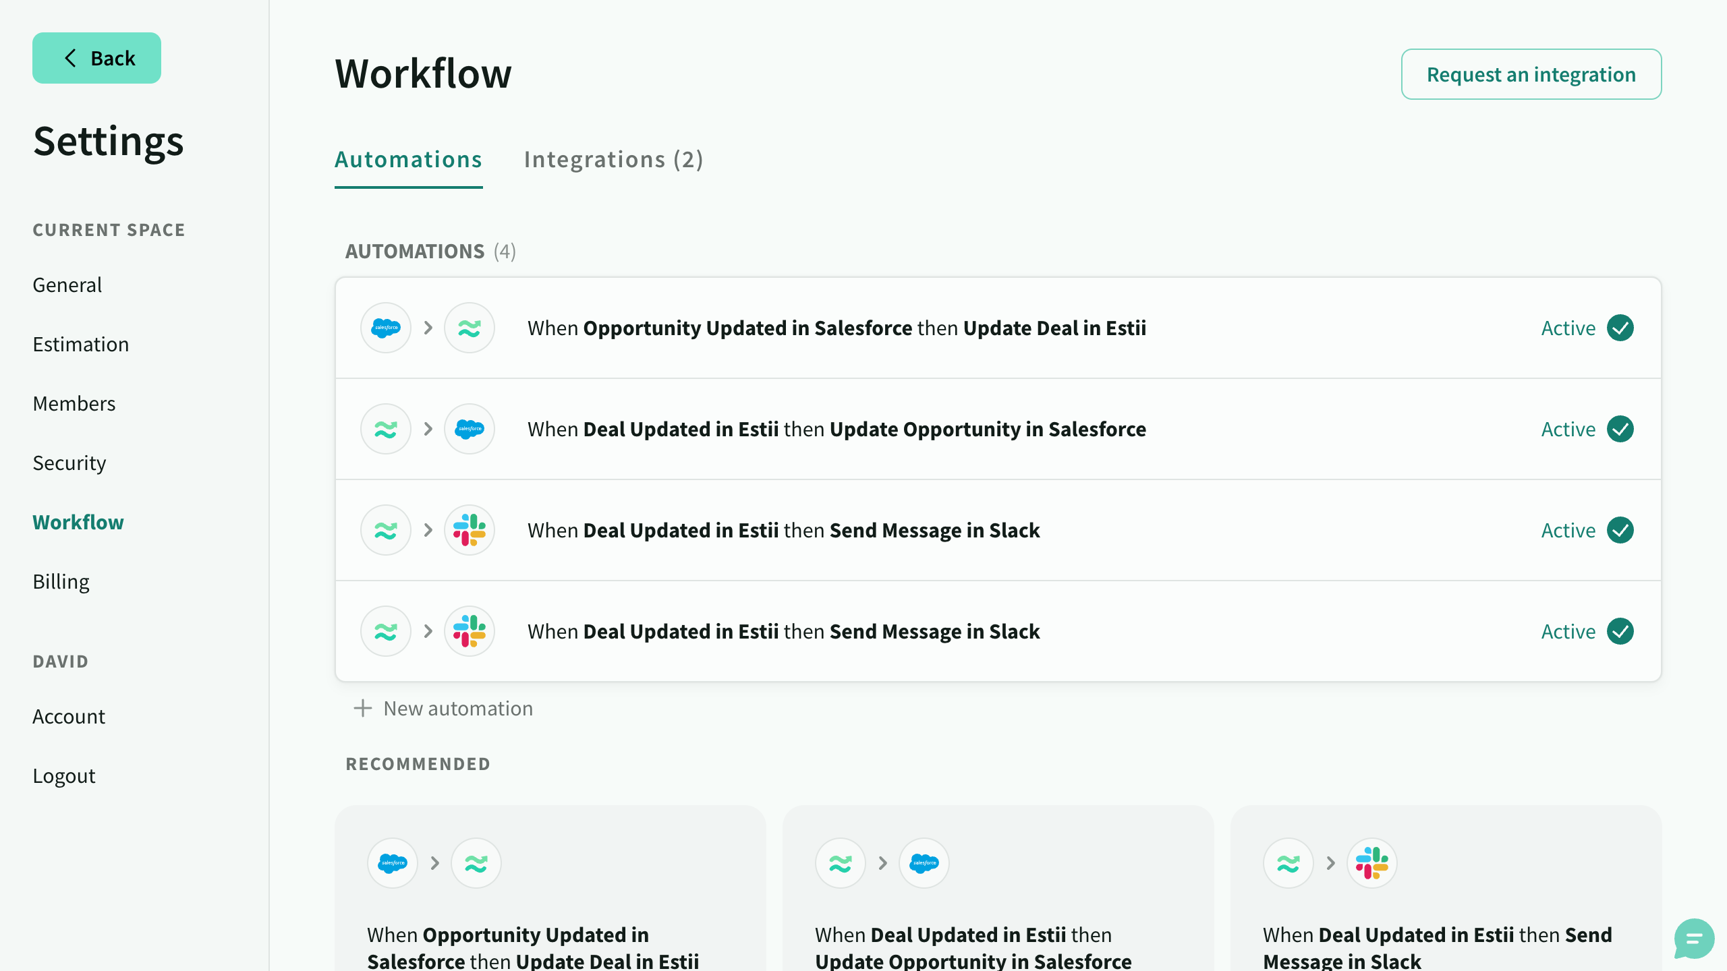Viewport: 1727px width, 971px height.
Task: Click the Estii icon in second automation
Action: (385, 428)
